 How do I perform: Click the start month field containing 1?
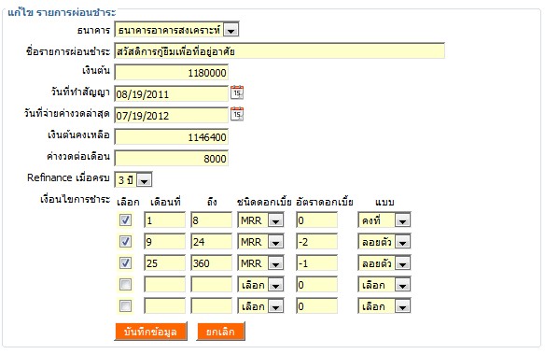click(165, 220)
